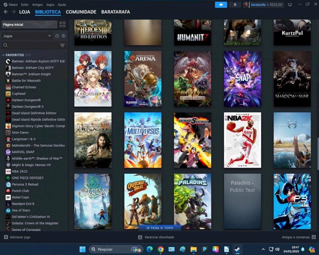
Task: Click the Add game plus icon
Action: (6, 237)
